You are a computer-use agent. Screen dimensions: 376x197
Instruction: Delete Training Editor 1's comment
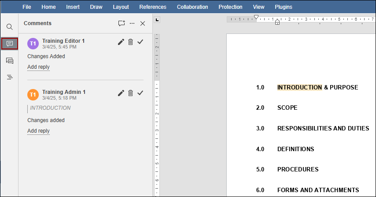pyautogui.click(x=131, y=42)
